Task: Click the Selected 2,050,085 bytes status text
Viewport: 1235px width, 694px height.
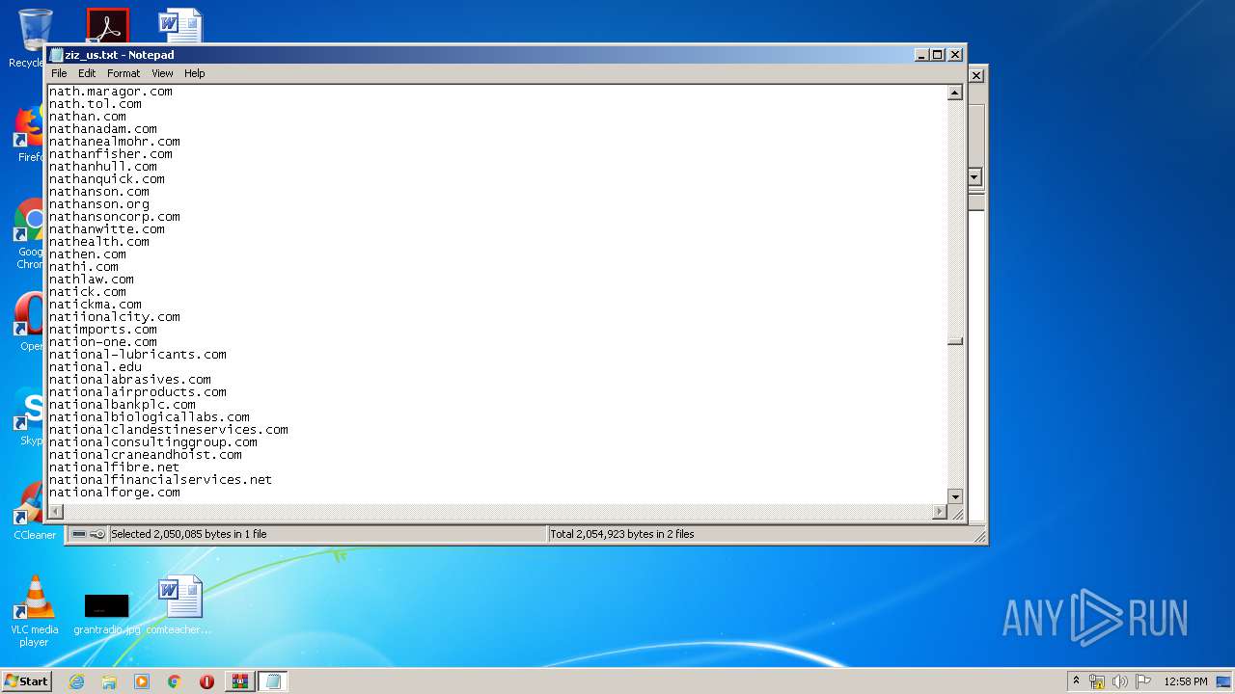Action: click(x=189, y=534)
